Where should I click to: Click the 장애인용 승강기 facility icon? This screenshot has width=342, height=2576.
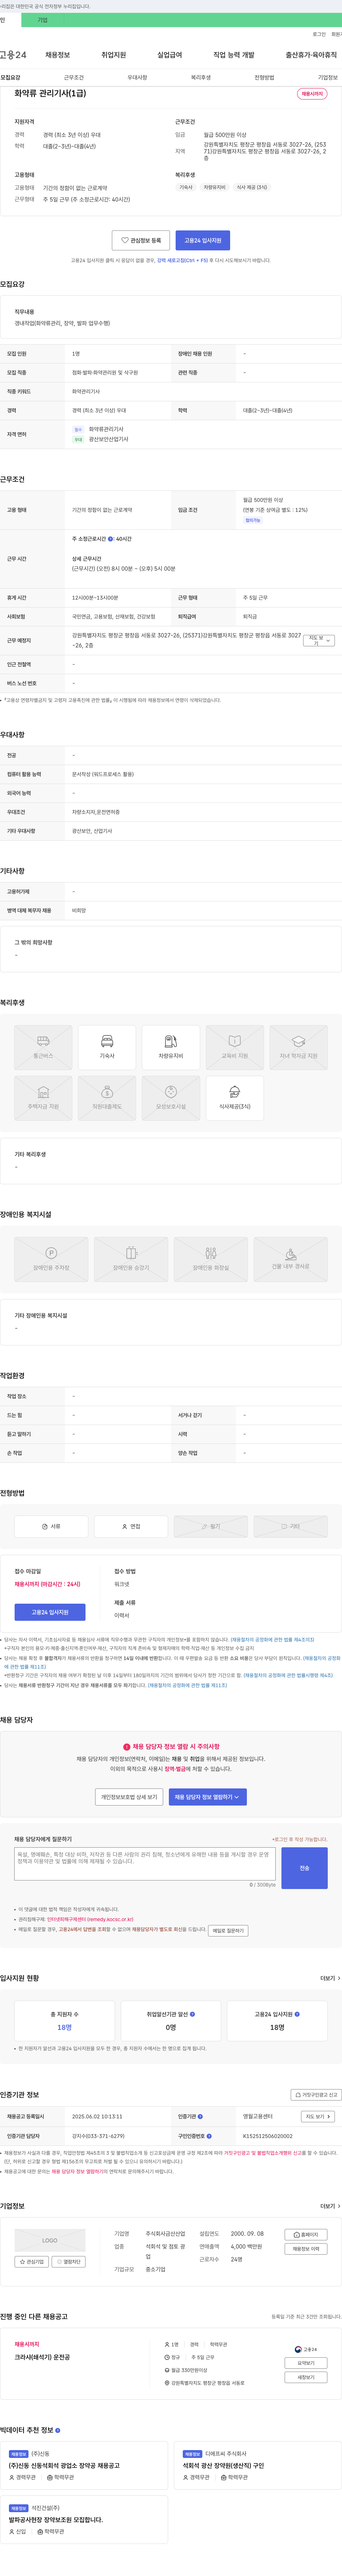[x=131, y=1259]
